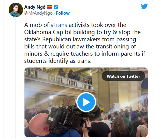Viewport: 162px width, 139px height.
Task: Click the tweet text mentioning Oklahoma Capitol building
Action: 59,32
